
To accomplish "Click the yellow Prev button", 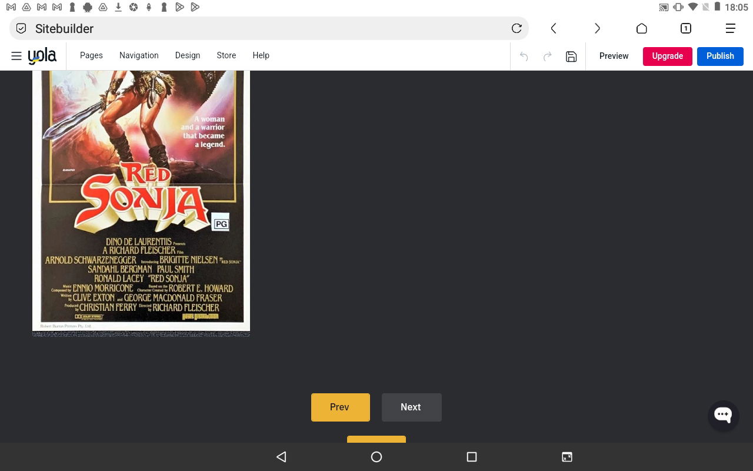I will point(341,407).
